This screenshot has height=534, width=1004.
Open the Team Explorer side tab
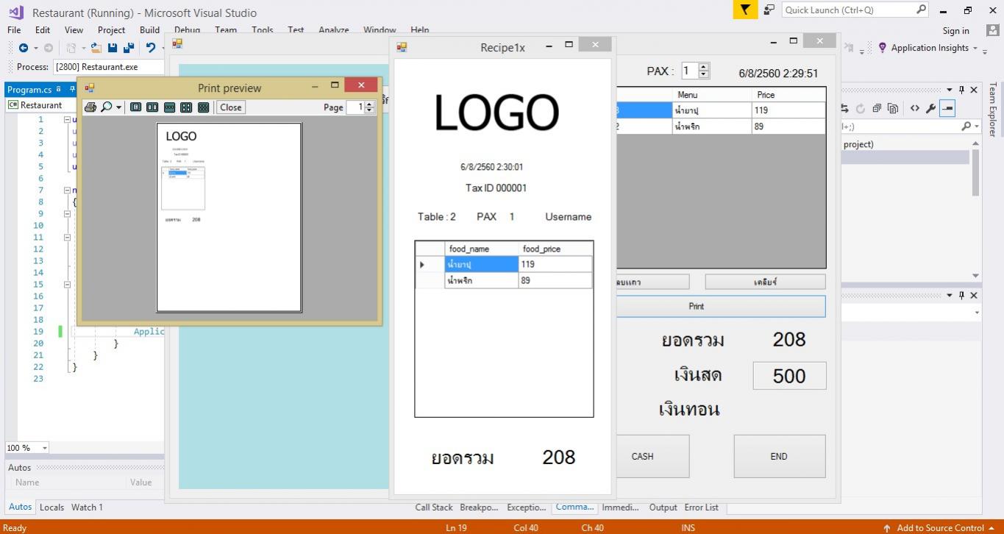993,109
